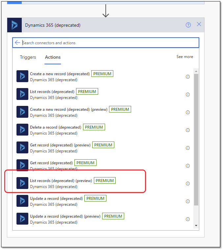
Task: Show info for Delete a record (deprecated)
Action: point(188,130)
